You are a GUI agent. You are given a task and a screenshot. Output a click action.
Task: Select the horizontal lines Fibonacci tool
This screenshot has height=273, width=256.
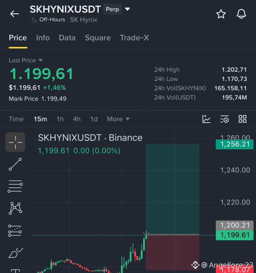(x=15, y=186)
